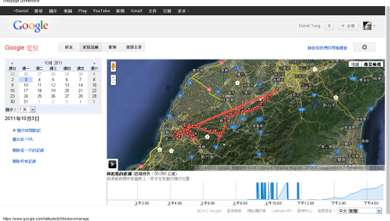Select October 27 in the calendar
Viewport: 390px width, 221px height.
click(67, 96)
